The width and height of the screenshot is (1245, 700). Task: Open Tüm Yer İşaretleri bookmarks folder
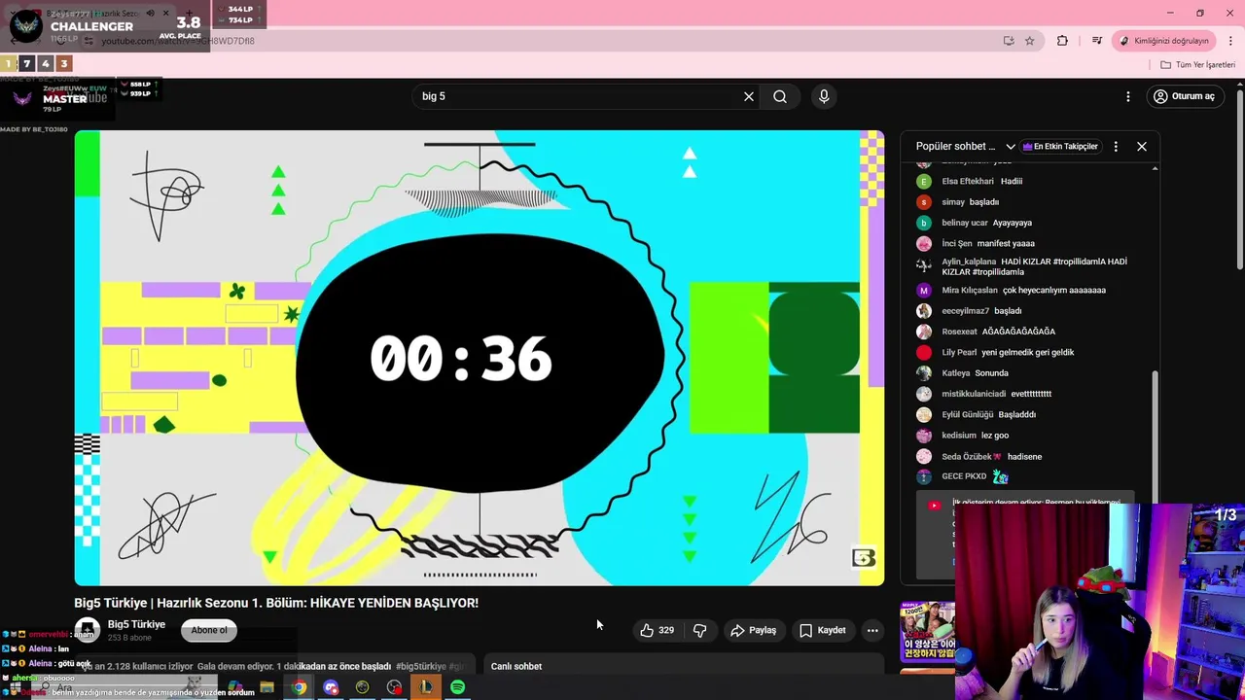1198,64
